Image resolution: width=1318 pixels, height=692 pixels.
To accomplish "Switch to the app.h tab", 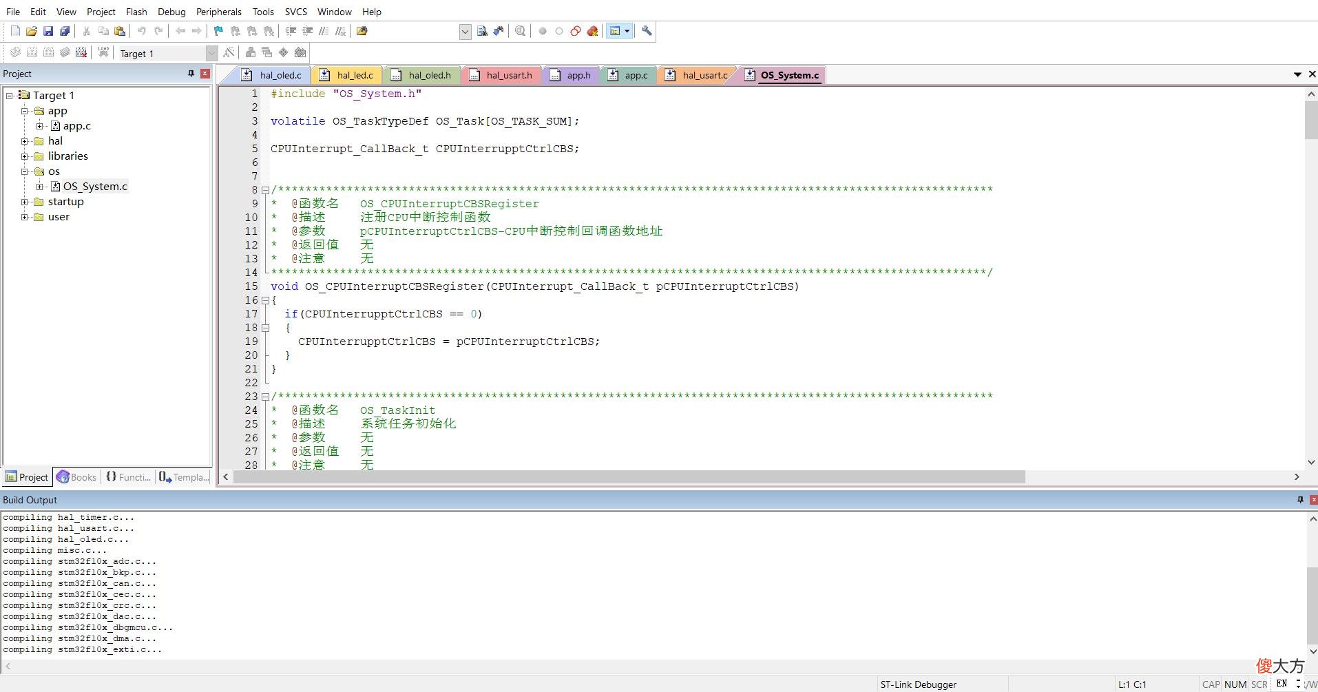I will (x=572, y=75).
